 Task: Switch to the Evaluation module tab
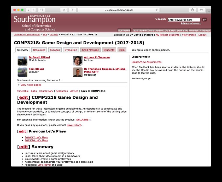click(x=71, y=50)
